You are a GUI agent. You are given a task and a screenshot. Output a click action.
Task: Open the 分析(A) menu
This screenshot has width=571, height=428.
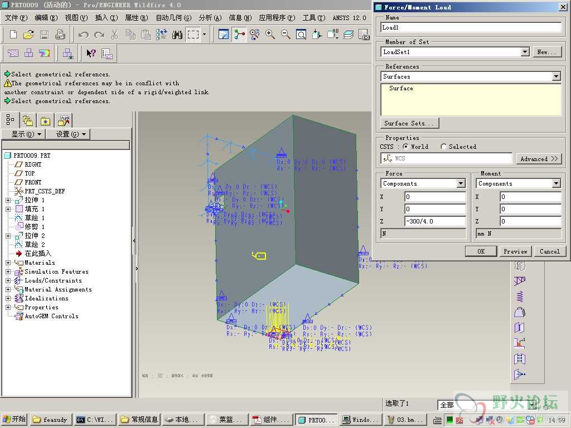(210, 18)
